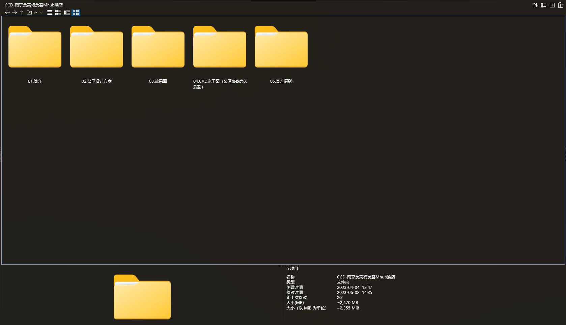Select the 02.公区设计方案 folder icon
The width and height of the screenshot is (566, 325).
click(96, 47)
